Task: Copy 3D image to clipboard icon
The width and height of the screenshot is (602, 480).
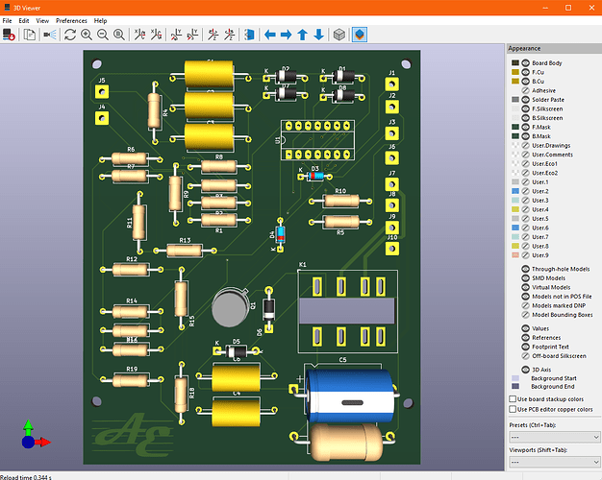Action: tap(30, 35)
